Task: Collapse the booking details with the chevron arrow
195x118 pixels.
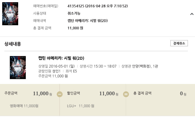Action: coord(192,14)
